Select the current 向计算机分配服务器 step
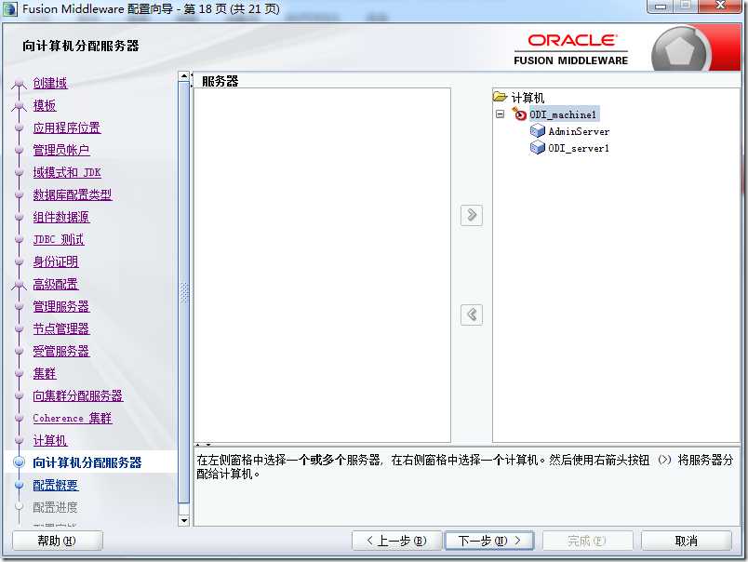This screenshot has height=562, width=748. point(87,462)
